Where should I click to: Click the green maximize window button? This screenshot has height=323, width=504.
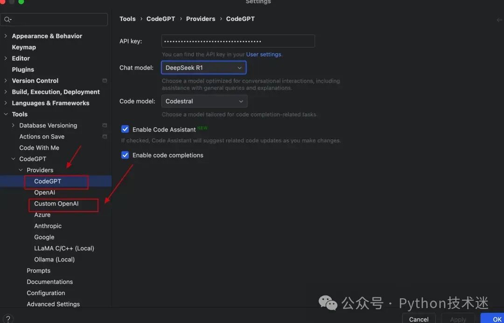pos(21,1)
